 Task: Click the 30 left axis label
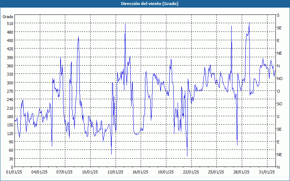coord(11,159)
